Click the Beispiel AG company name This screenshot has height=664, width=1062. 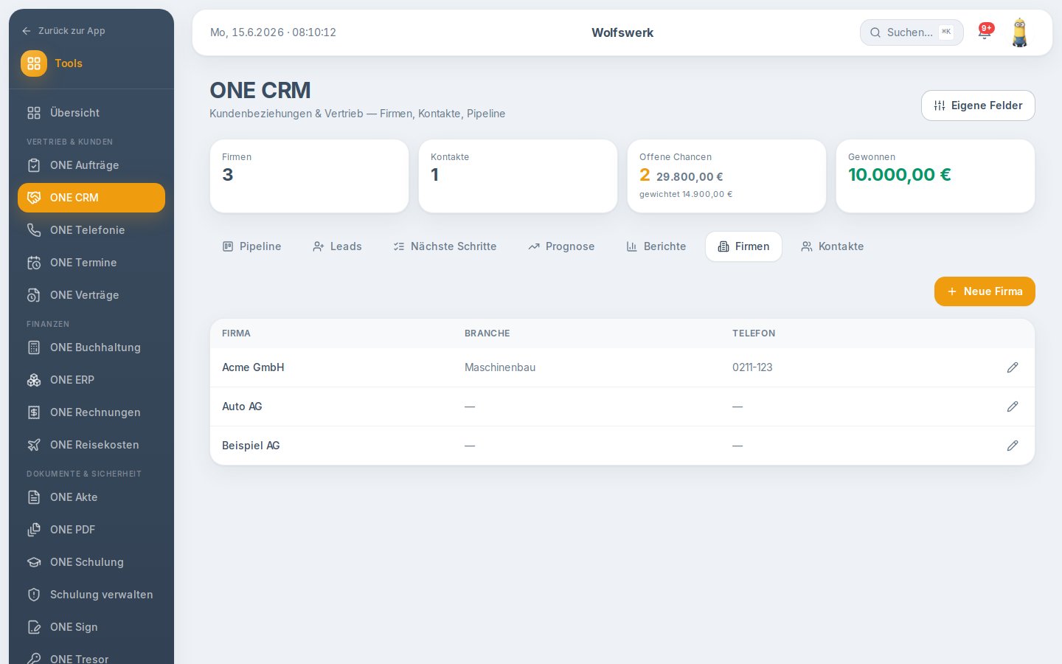[x=251, y=446]
